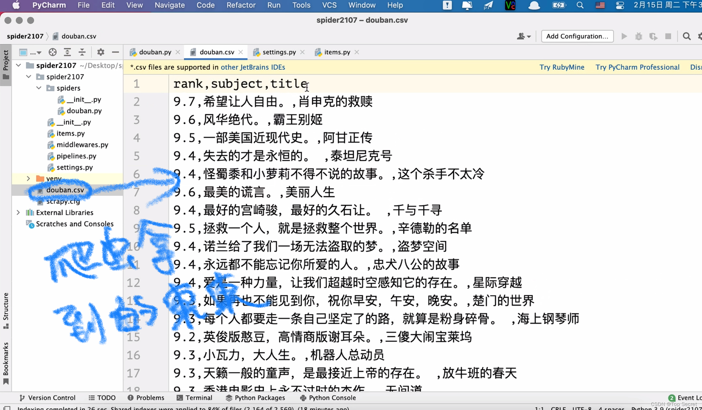This screenshot has width=702, height=410.
Task: Click the Collapse All tree icon
Action: tap(82, 52)
